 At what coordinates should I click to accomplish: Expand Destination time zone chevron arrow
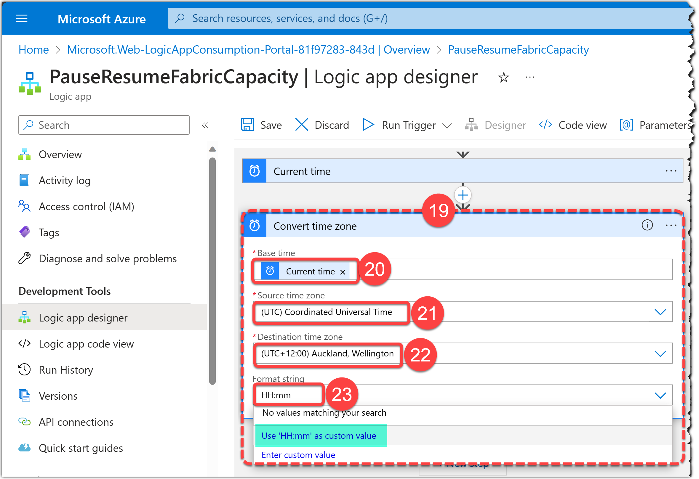(661, 354)
